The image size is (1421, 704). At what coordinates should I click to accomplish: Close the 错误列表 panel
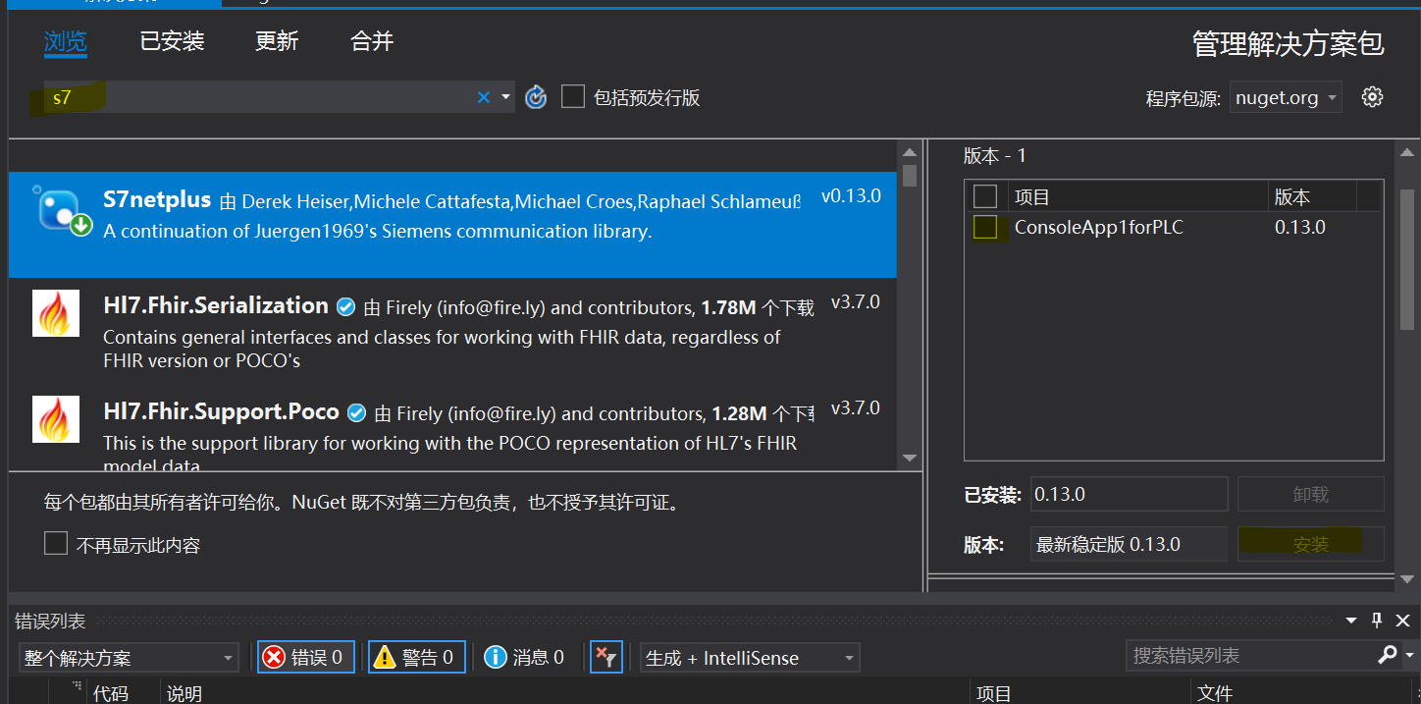click(x=1402, y=621)
